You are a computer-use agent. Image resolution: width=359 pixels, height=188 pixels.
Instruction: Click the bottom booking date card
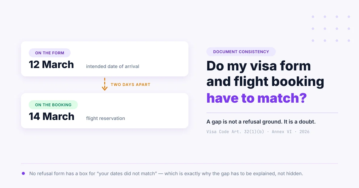[105, 111]
